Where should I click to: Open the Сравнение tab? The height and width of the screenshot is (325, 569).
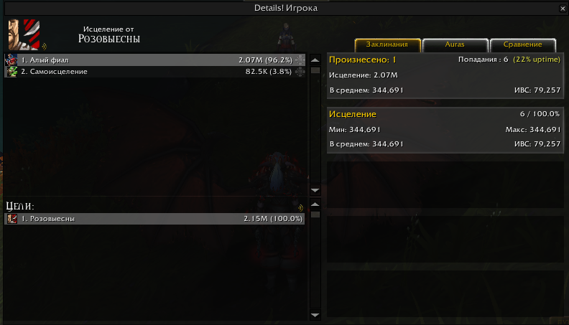point(522,45)
